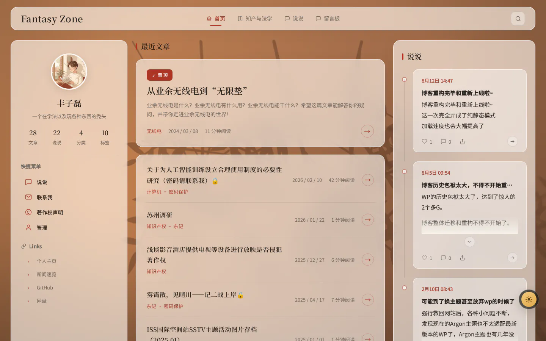Click the 22 说说 stat
This screenshot has width=546, height=341.
[57, 137]
